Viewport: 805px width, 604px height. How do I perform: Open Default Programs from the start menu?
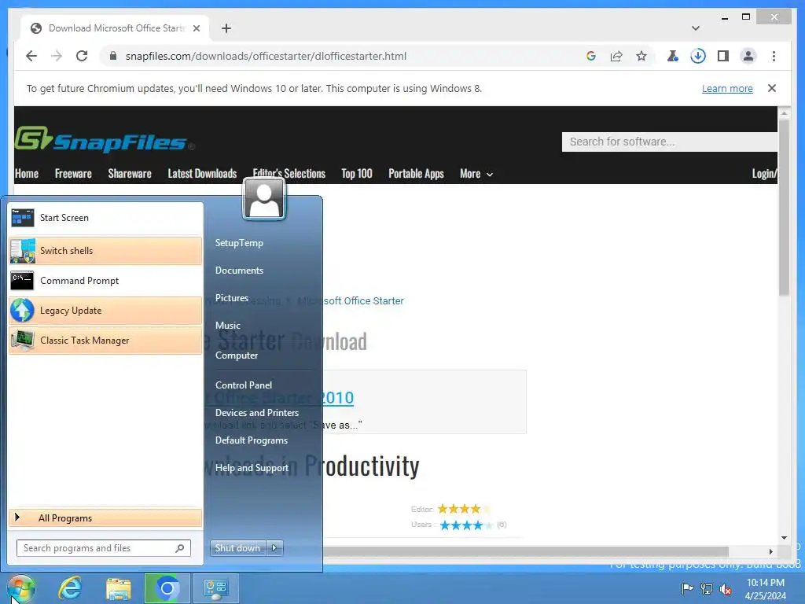point(251,440)
